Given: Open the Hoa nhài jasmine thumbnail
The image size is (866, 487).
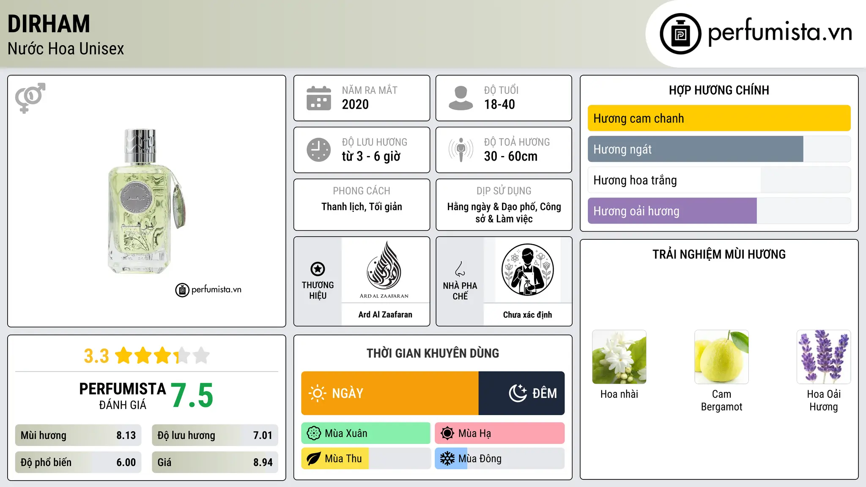Looking at the screenshot, I should (x=619, y=357).
